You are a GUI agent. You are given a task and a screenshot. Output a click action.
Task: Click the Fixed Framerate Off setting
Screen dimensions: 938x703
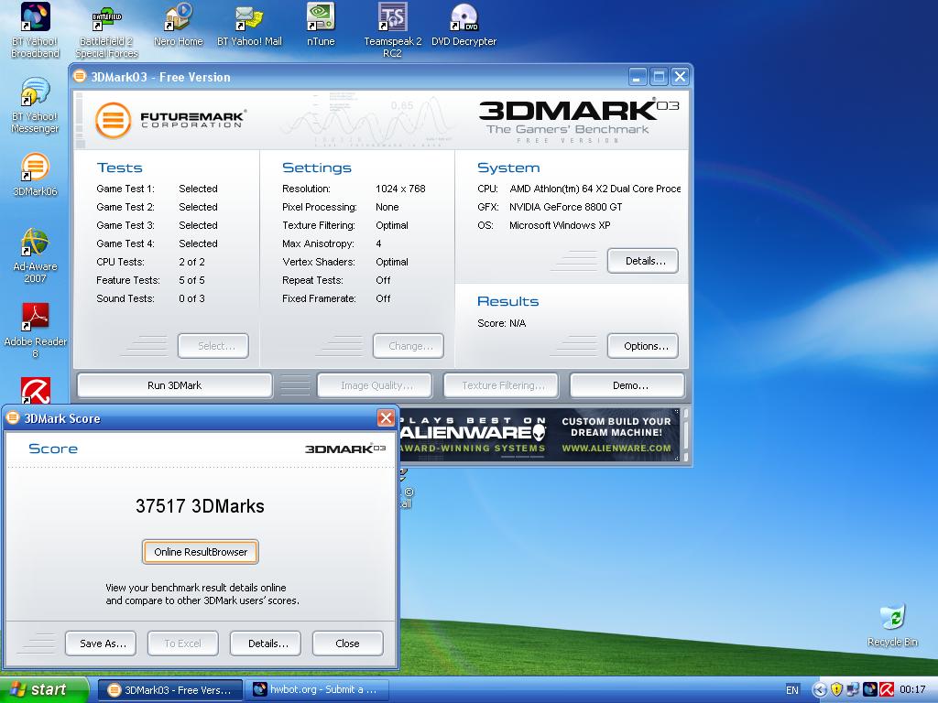[336, 298]
